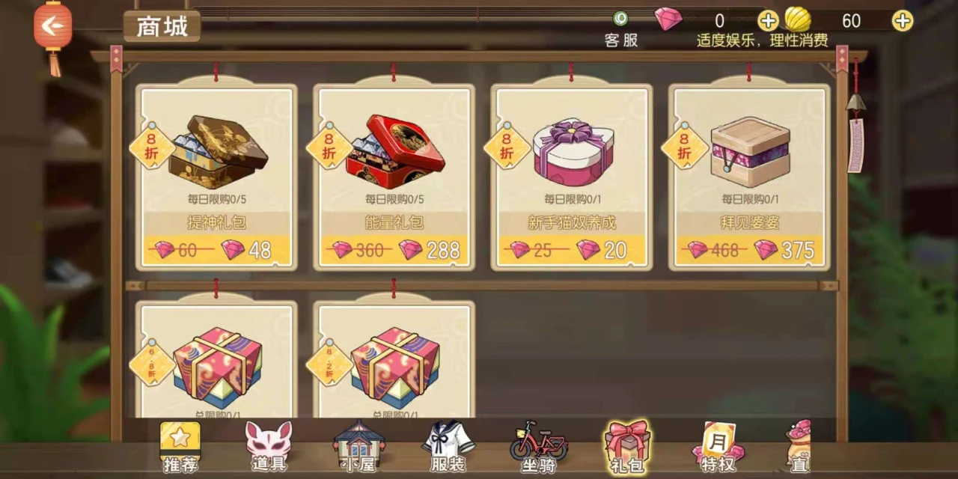Open the 小屋 house tab
The width and height of the screenshot is (958, 479).
tap(359, 447)
